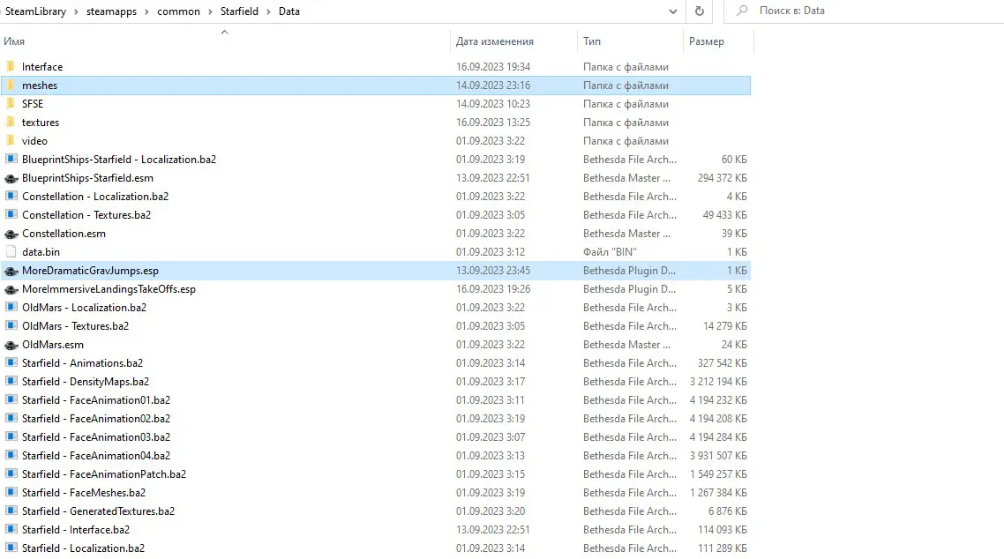This screenshot has width=1004, height=559.
Task: Click the SFSE folder icon
Action: (x=11, y=104)
